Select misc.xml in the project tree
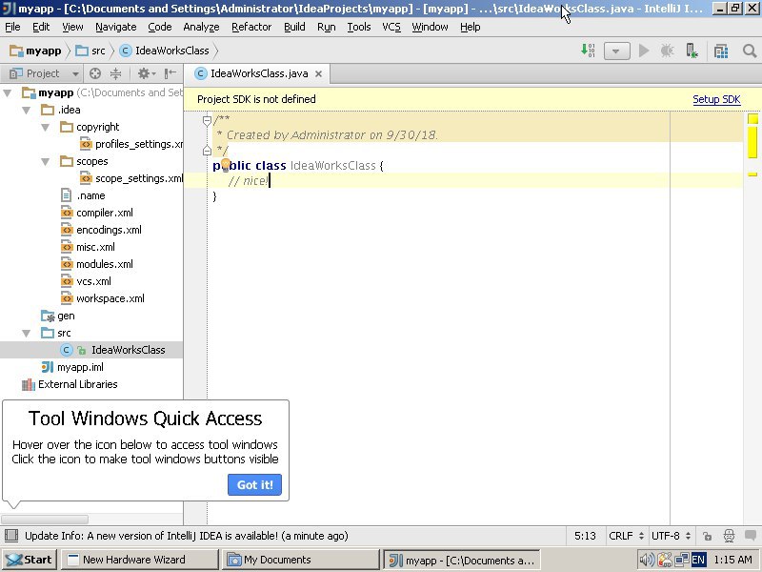The height and width of the screenshot is (572, 762). click(x=88, y=247)
